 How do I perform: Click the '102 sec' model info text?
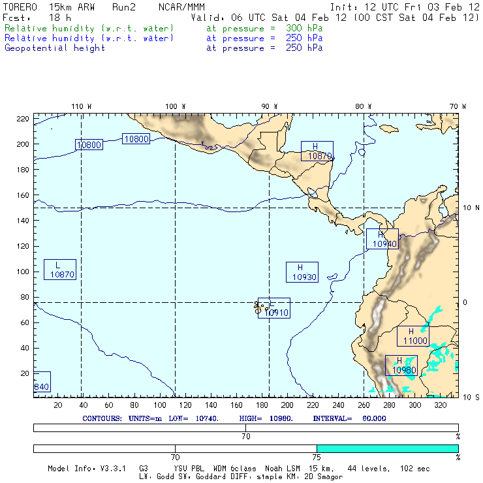[x=415, y=469]
